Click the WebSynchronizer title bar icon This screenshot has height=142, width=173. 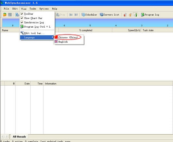[x=2, y=3]
